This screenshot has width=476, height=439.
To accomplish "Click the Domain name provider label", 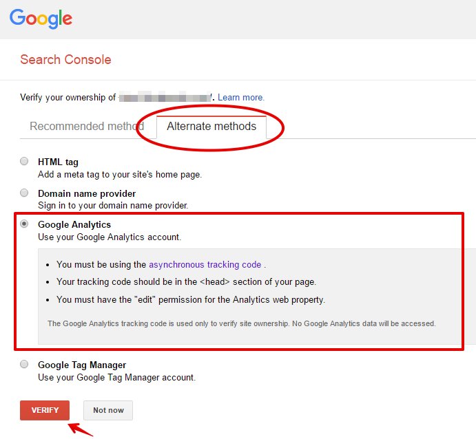I will (x=87, y=193).
